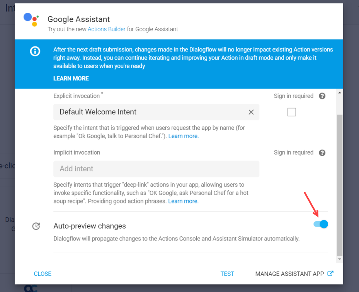Click the TEST button
The width and height of the screenshot is (359, 292).
coord(227,274)
